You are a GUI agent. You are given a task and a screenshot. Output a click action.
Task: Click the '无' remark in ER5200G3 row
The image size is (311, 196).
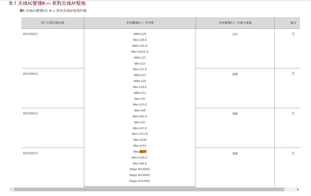point(293,153)
